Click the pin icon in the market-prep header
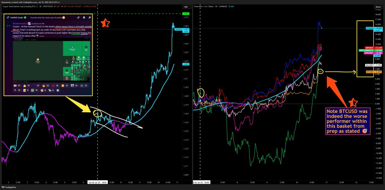The width and height of the screenshot is (385, 190). click(90, 18)
